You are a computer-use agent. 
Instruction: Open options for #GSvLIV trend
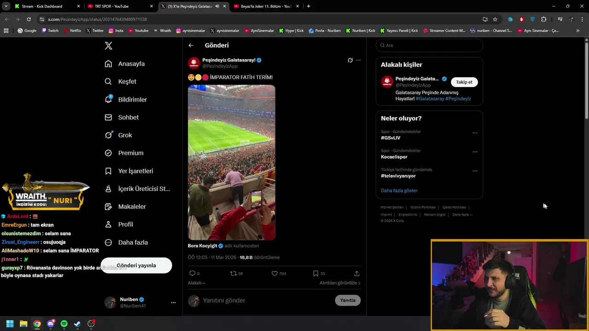click(475, 133)
